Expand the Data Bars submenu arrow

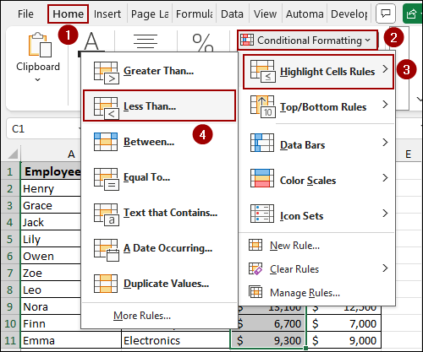385,143
